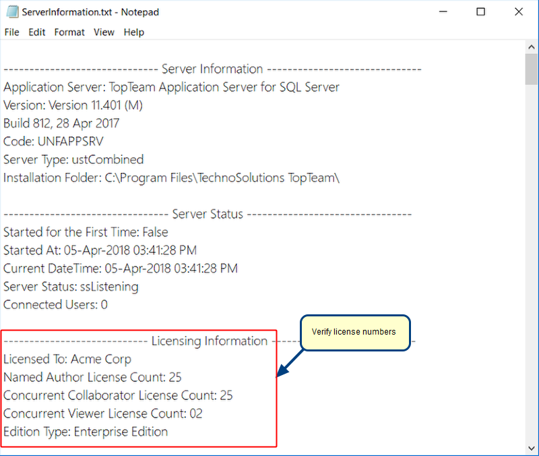Open the File menu

(11, 32)
